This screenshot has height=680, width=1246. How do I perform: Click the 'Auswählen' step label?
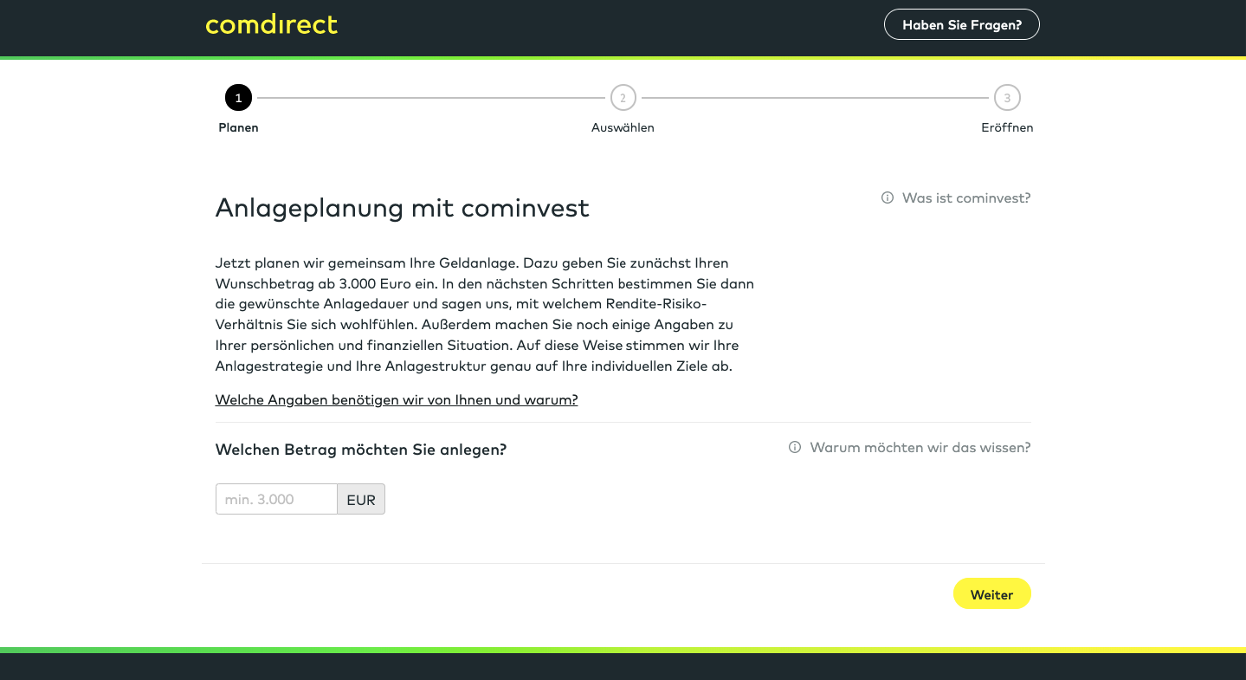coord(623,127)
